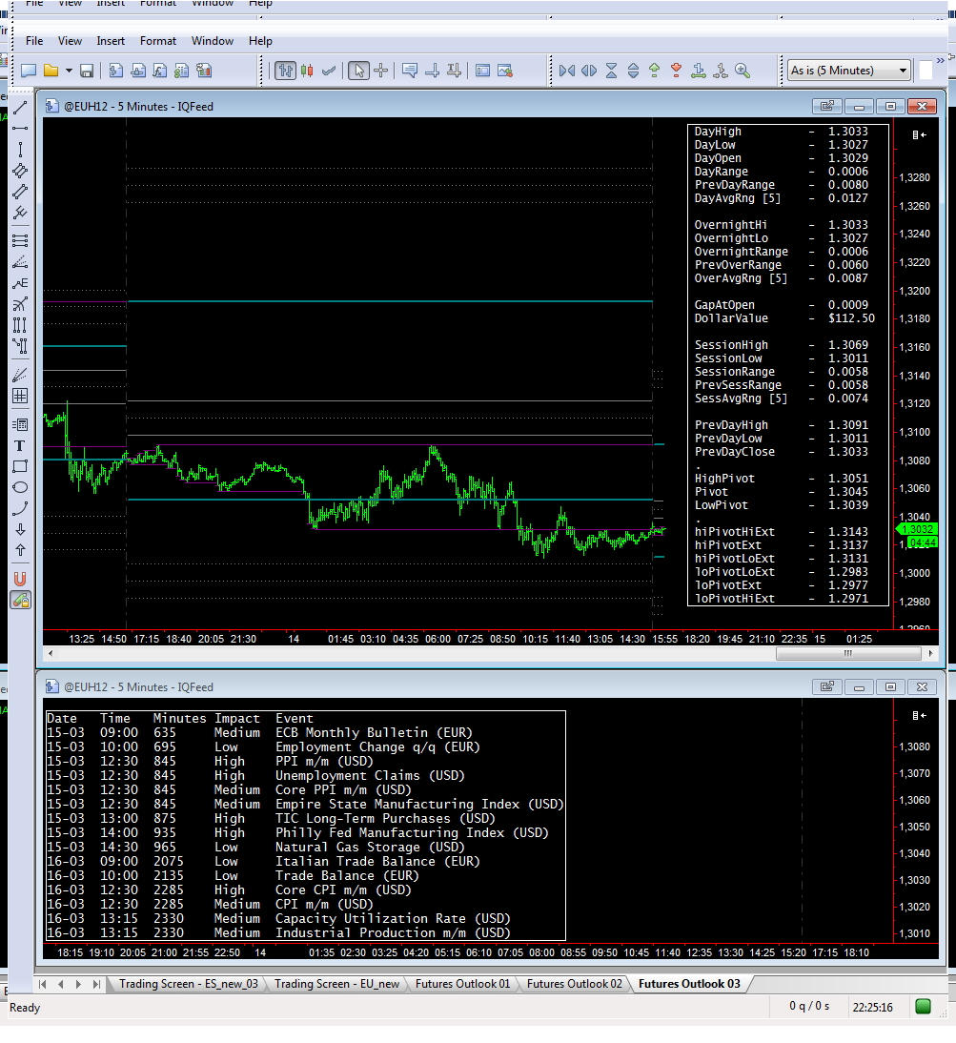
Task: Go to first workspace tab arrow
Action: 43,984
